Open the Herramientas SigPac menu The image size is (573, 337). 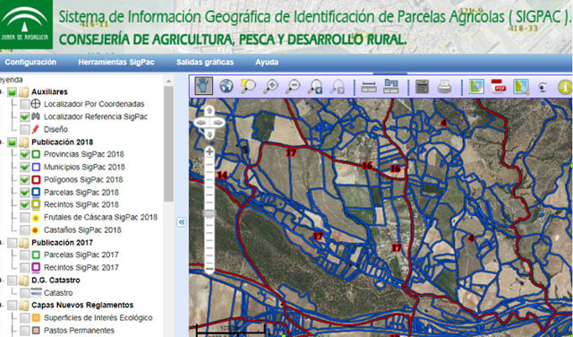pos(116,62)
